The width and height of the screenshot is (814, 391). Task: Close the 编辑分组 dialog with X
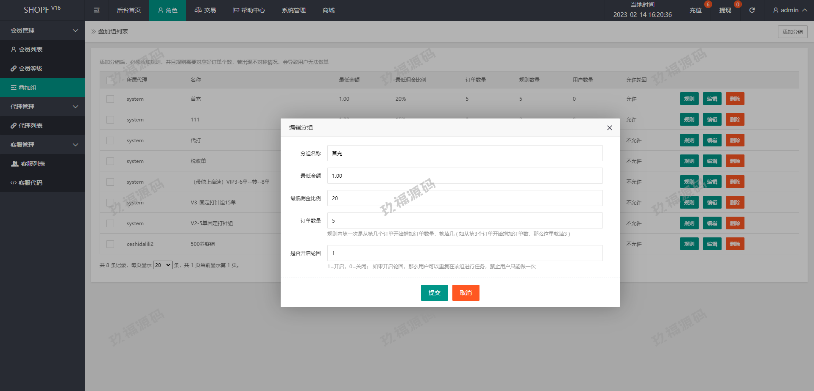[x=609, y=128]
